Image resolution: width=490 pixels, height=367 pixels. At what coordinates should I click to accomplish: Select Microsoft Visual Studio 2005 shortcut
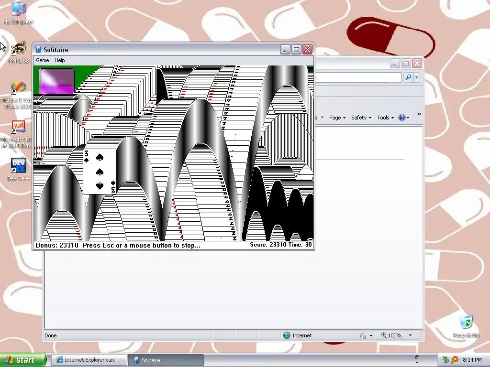[x=17, y=95]
